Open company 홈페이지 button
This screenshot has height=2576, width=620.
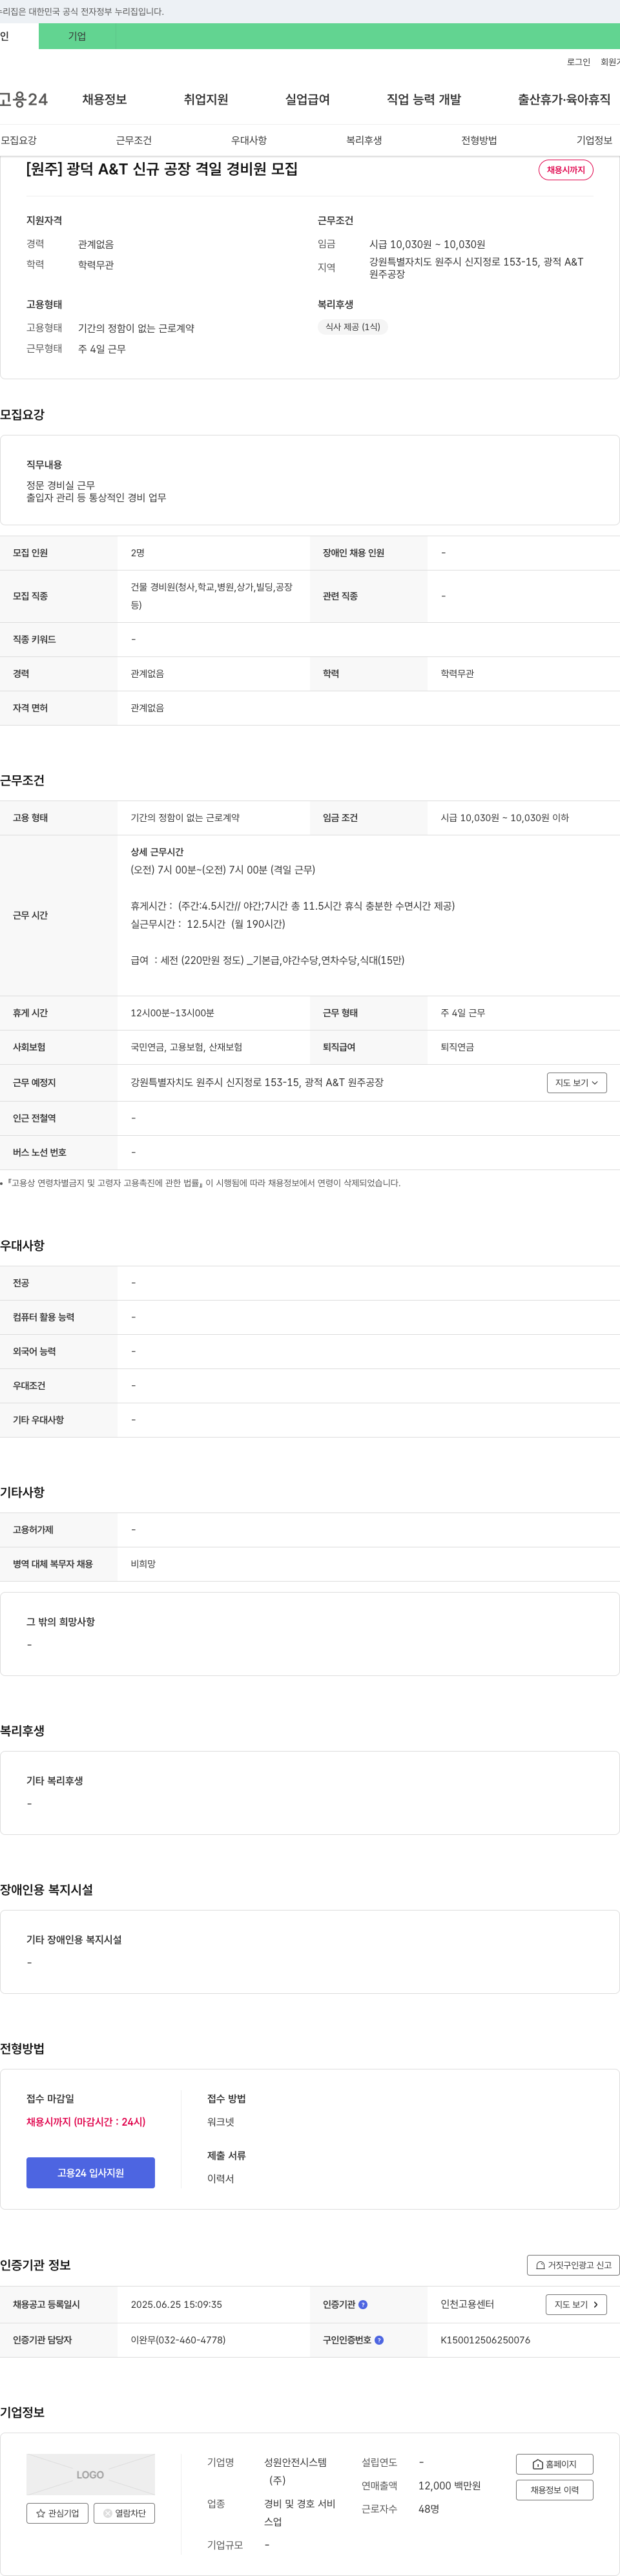(555, 2464)
